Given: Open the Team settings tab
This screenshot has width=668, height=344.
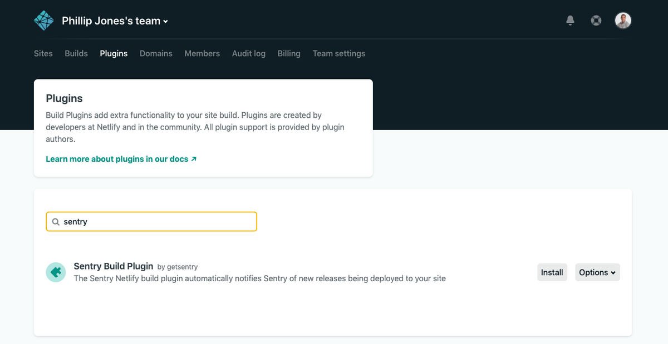Looking at the screenshot, I should point(338,53).
